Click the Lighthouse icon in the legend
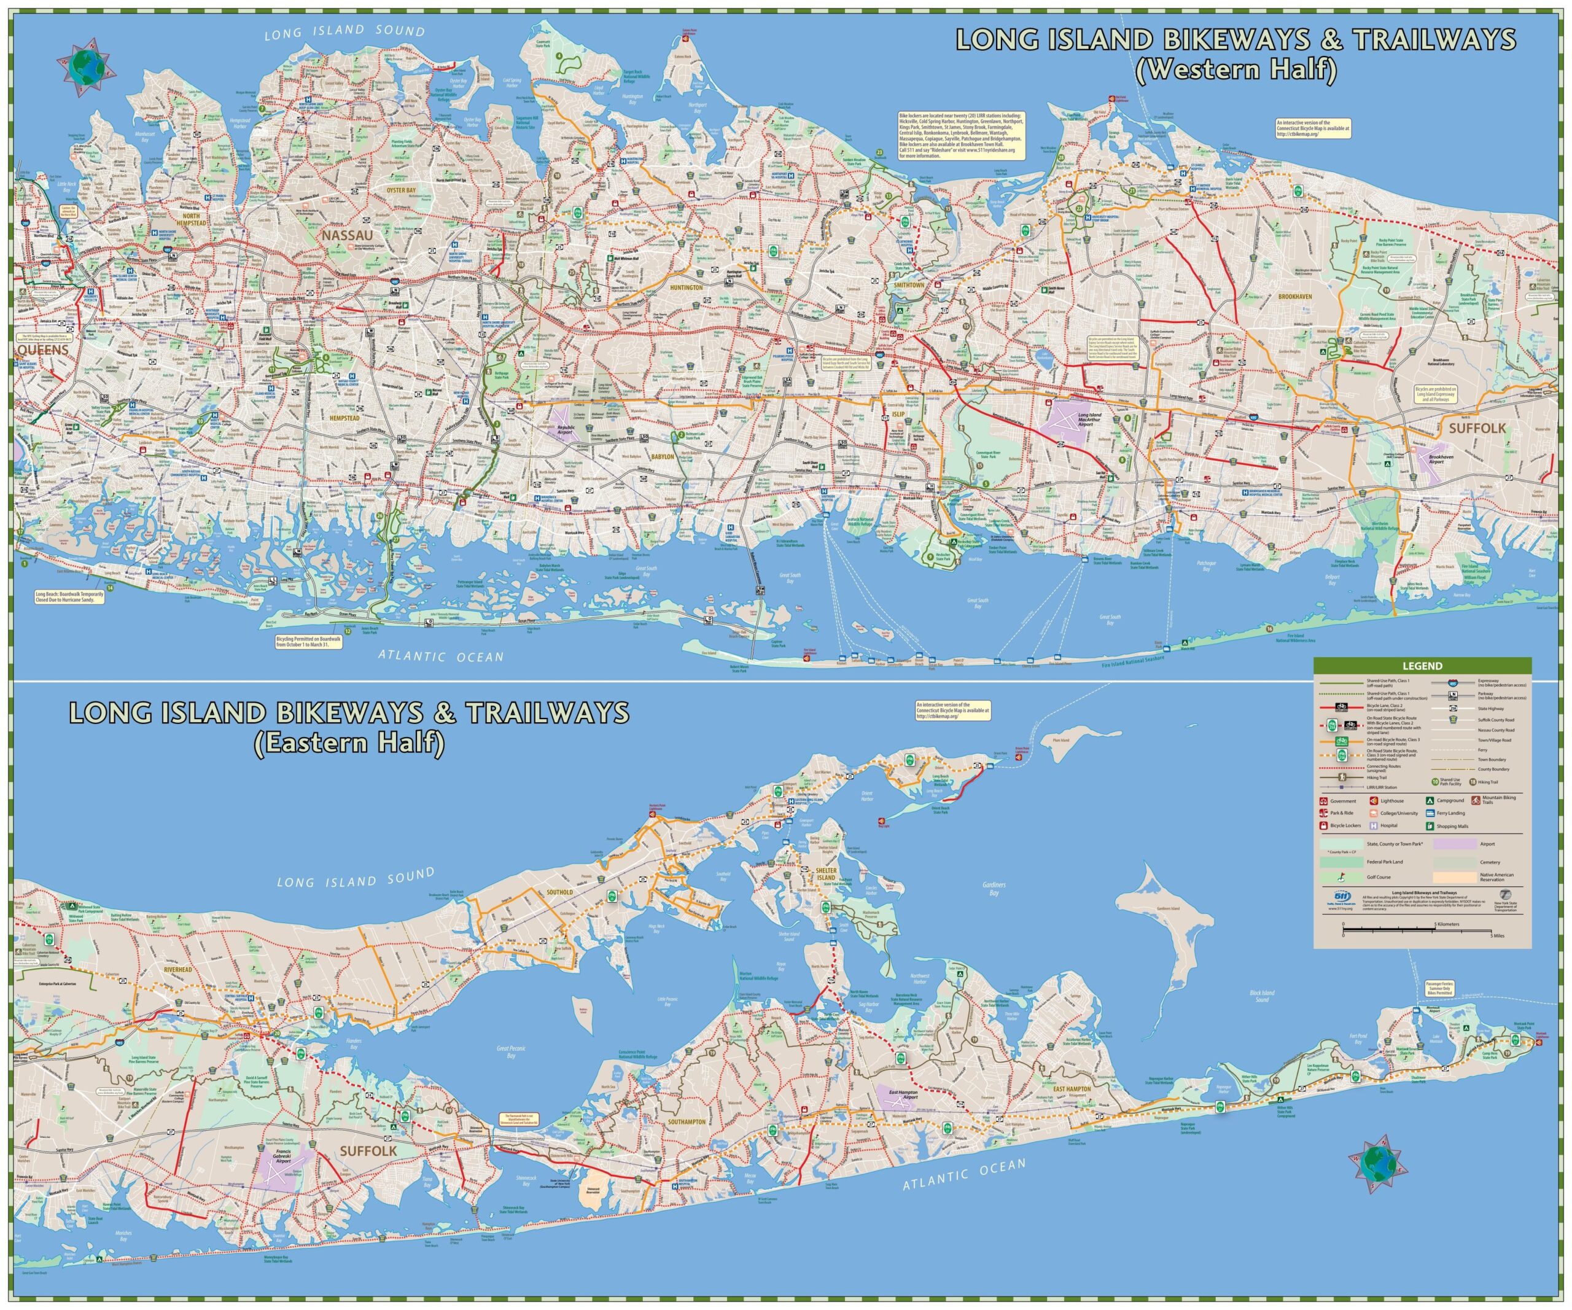 [1374, 801]
